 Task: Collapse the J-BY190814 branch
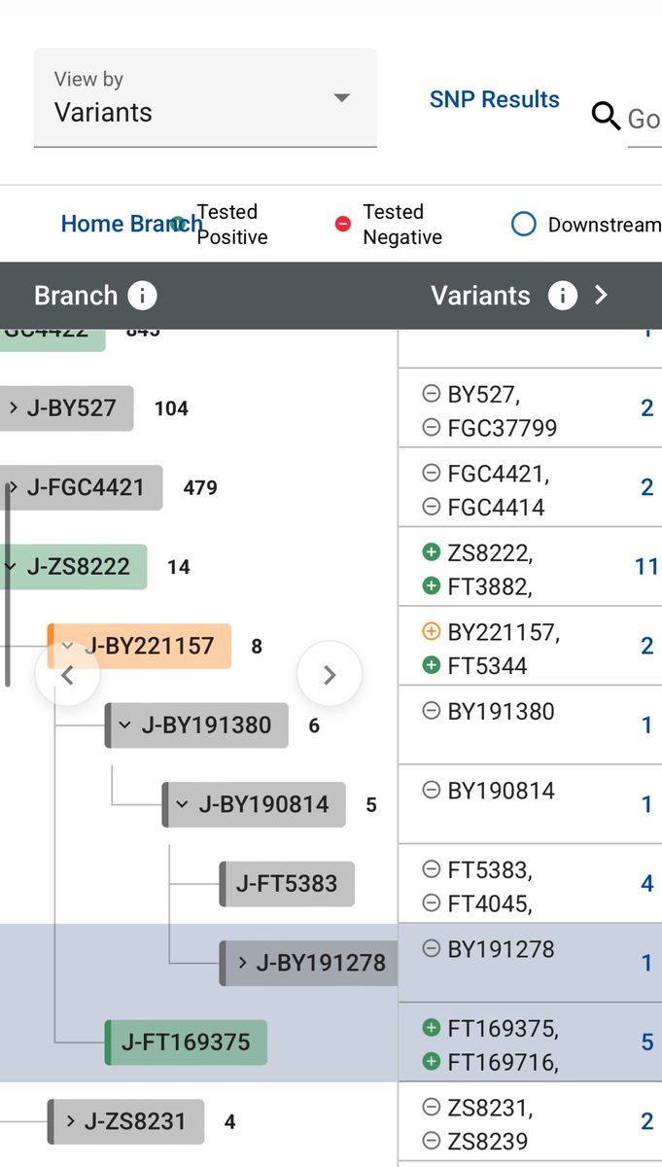coord(182,805)
